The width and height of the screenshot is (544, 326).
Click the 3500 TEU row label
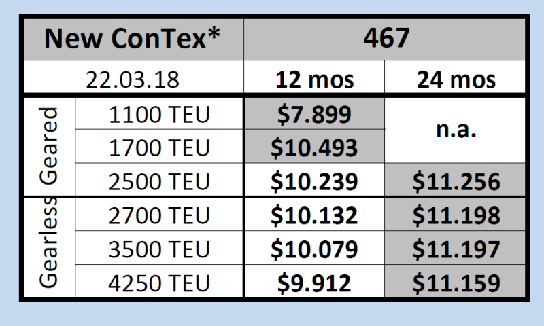click(x=159, y=248)
